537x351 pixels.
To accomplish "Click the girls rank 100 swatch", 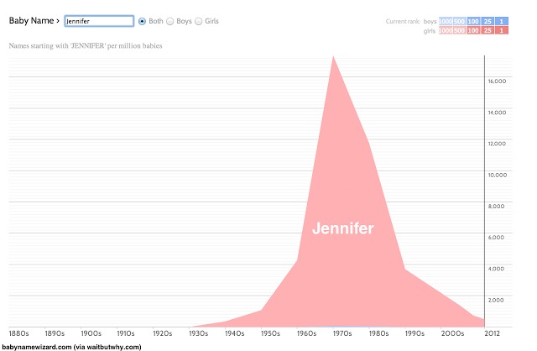I will point(473,30).
